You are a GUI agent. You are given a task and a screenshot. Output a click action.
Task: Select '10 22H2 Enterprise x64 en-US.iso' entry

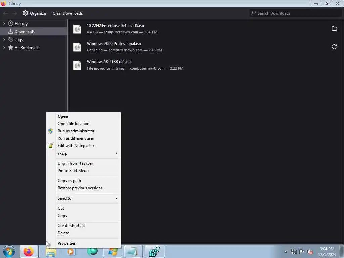tap(206, 29)
